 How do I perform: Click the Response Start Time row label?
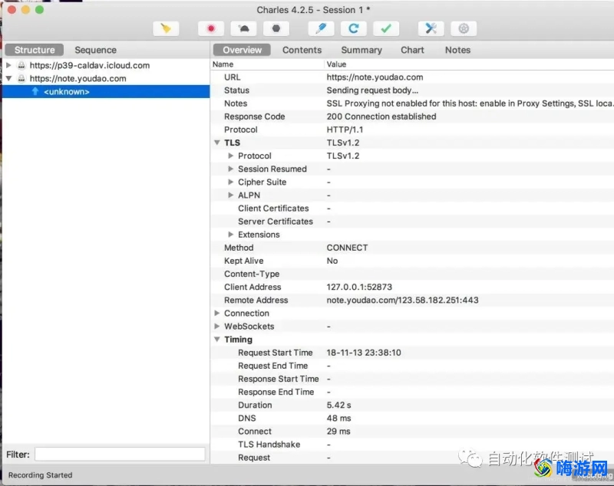[279, 379]
